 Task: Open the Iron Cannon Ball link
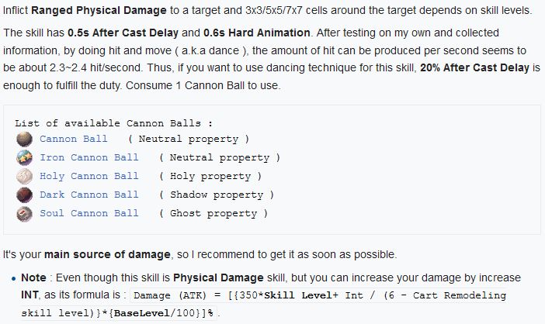click(89, 157)
